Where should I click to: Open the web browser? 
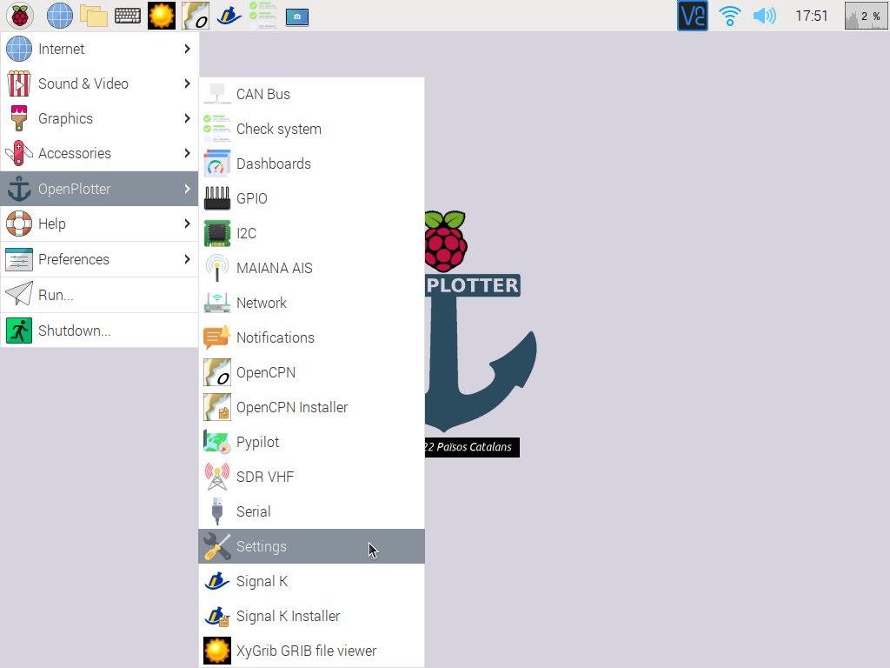click(x=58, y=15)
